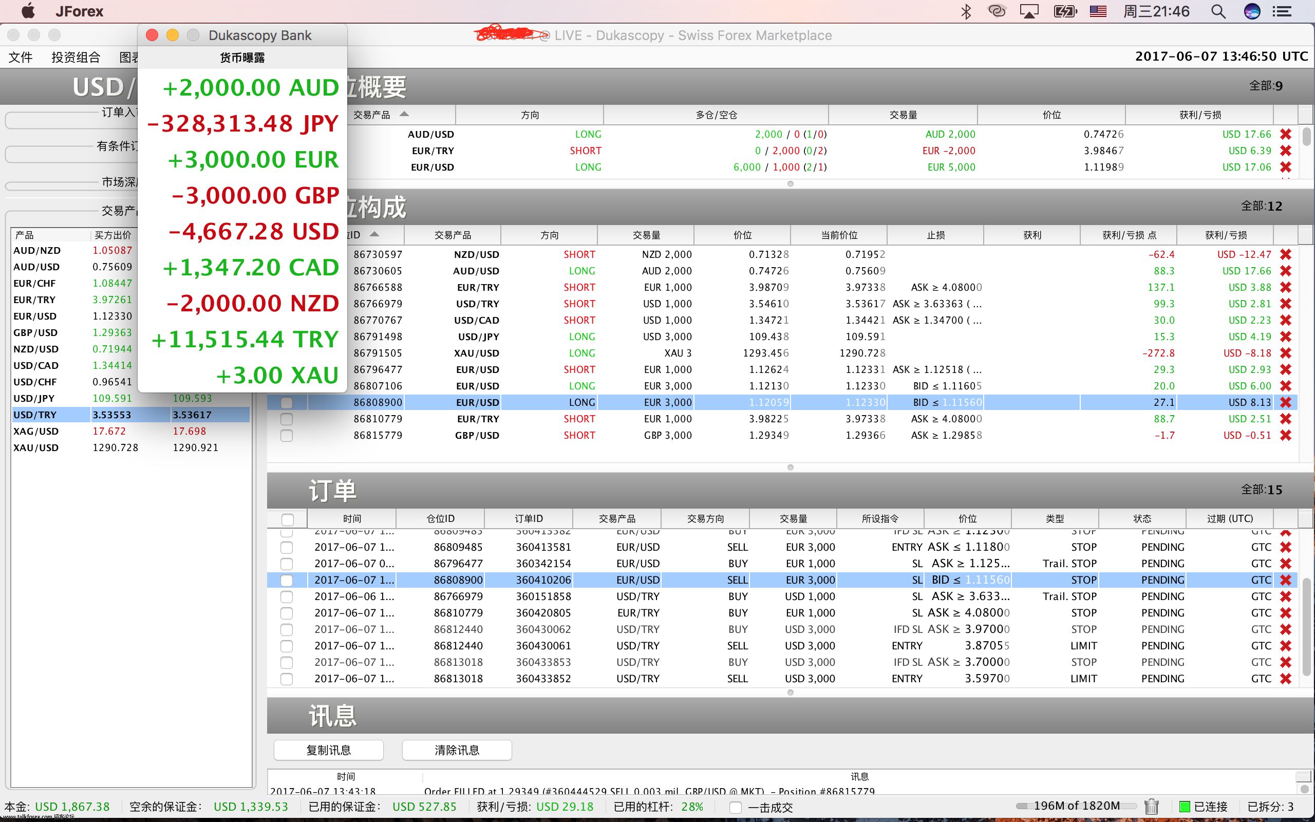Click the 复制讯息 button
The image size is (1315, 822).
tap(328, 750)
